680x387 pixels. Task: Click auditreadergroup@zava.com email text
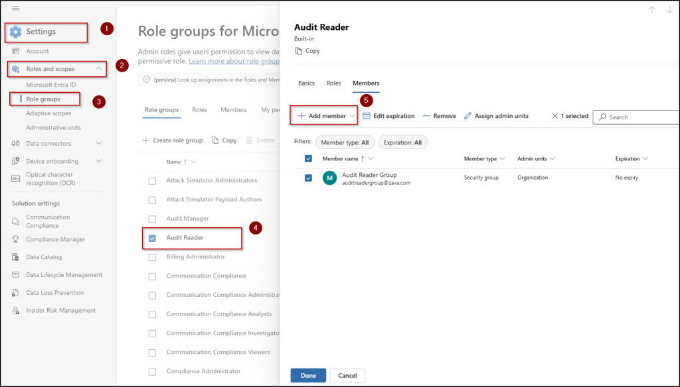pos(376,183)
